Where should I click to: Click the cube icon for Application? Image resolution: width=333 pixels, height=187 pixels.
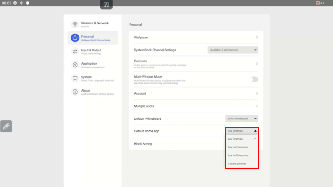75,65
